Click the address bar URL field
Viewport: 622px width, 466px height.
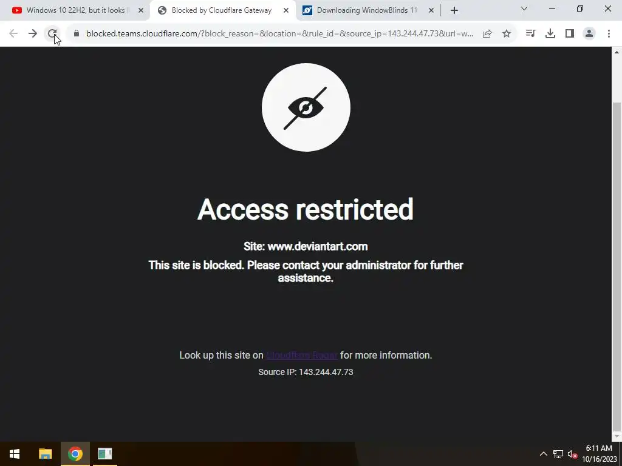(x=279, y=34)
